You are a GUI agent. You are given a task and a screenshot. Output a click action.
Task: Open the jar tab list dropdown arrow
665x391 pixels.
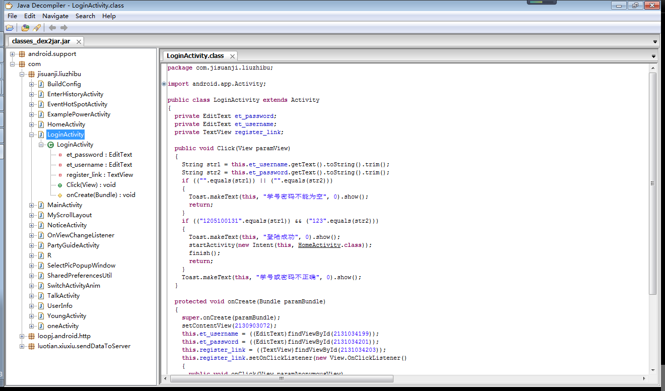pos(654,42)
